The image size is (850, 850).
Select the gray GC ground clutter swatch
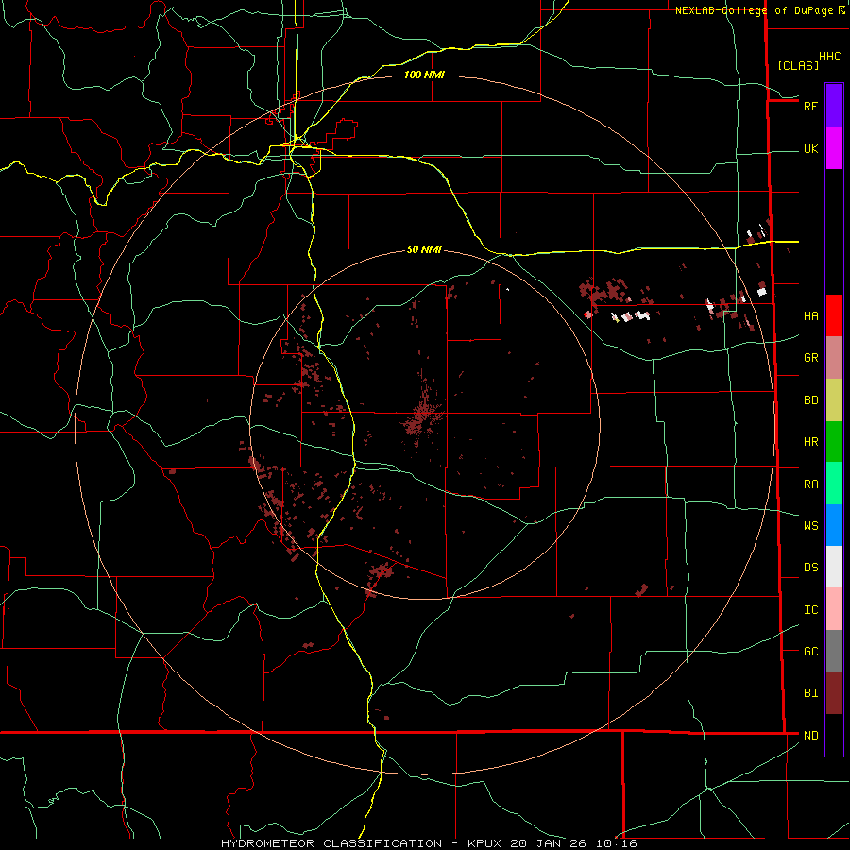834,651
